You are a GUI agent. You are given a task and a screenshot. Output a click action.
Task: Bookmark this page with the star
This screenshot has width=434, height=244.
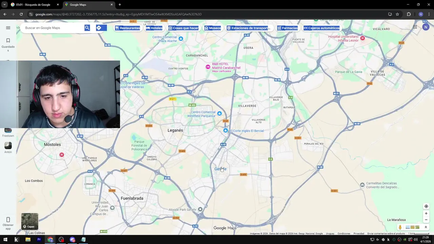397,14
